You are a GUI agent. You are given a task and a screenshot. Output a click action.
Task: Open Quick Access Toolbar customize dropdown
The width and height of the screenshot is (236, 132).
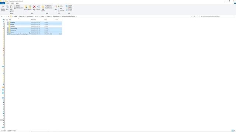(x=7, y=1)
